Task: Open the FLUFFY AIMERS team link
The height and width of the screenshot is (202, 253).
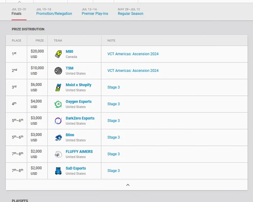Action: pos(79,152)
